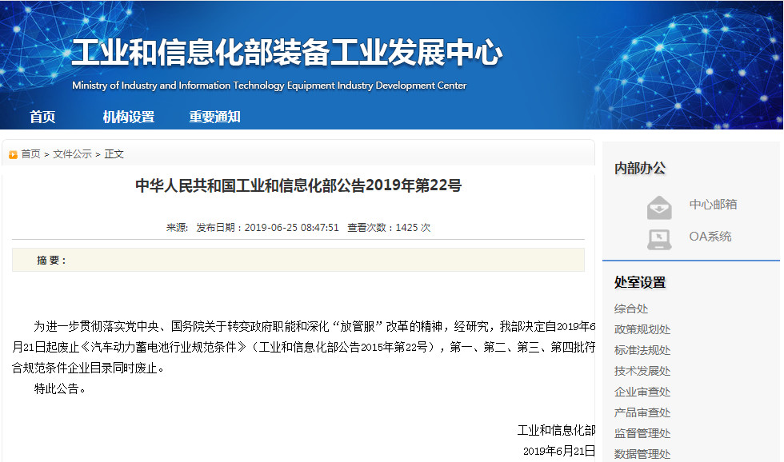
Task: Open the 标准法规处 department link
Action: [642, 350]
